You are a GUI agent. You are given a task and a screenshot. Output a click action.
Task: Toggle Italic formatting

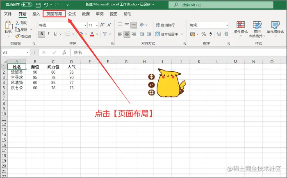48,34
